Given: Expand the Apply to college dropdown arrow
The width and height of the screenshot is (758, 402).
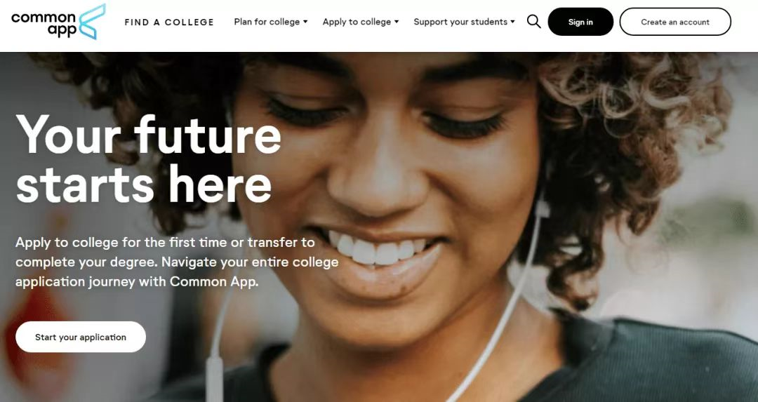Looking at the screenshot, I should (x=397, y=22).
